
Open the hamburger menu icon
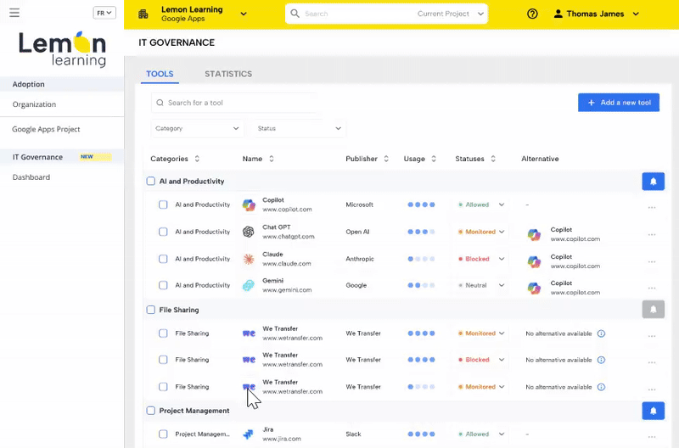(x=14, y=14)
